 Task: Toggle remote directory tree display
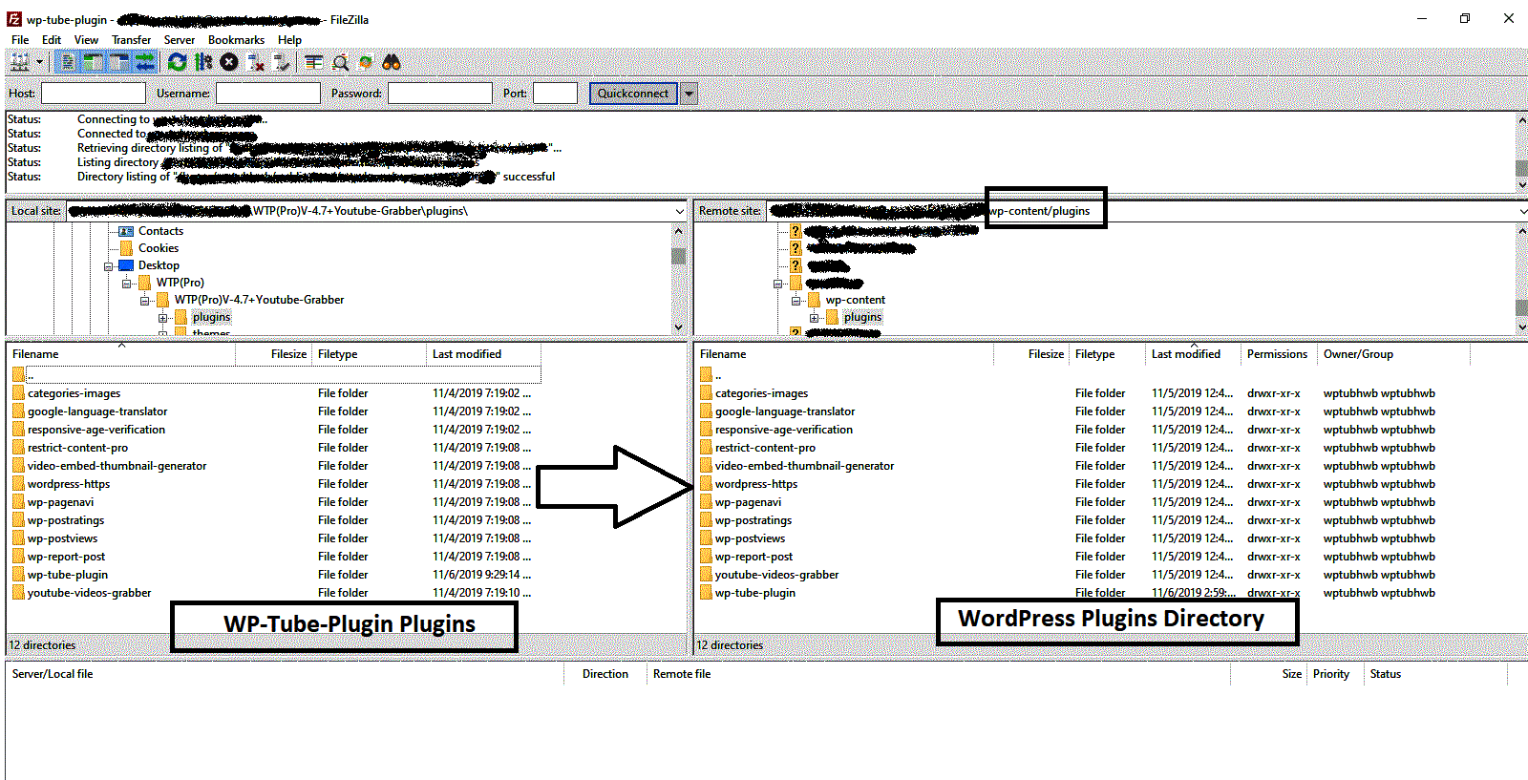(x=118, y=63)
